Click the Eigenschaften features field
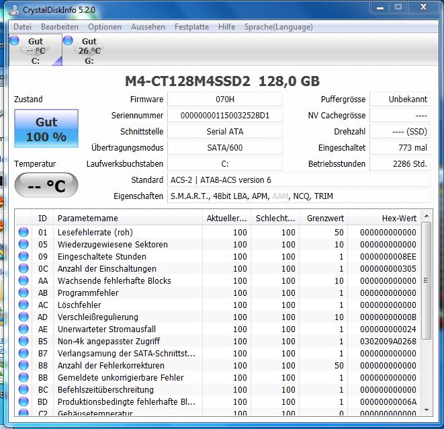The width and height of the screenshot is (444, 429). (299, 196)
